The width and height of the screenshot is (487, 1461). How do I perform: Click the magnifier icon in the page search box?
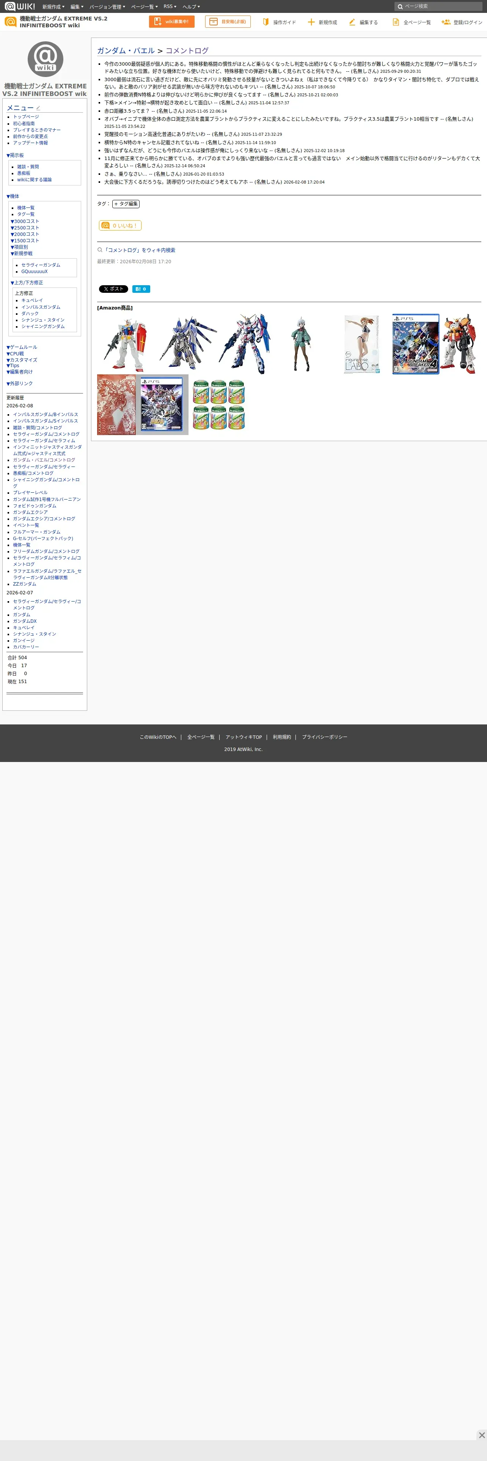(400, 6)
